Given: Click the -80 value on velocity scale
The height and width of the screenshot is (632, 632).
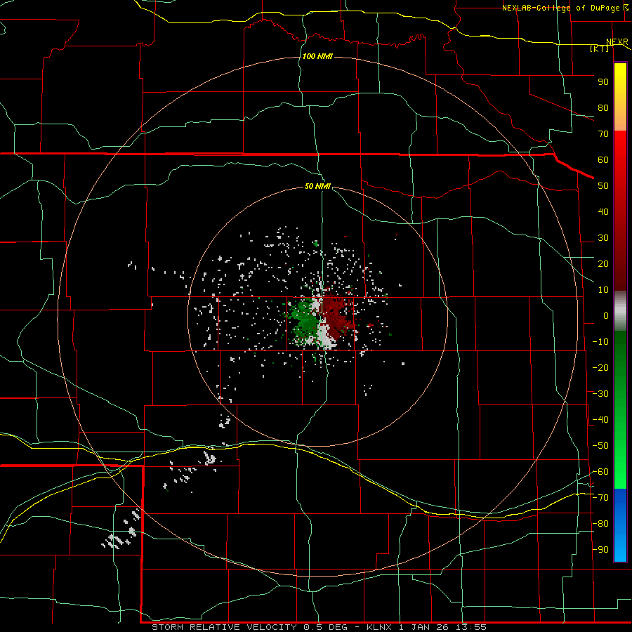Looking at the screenshot, I should (600, 524).
